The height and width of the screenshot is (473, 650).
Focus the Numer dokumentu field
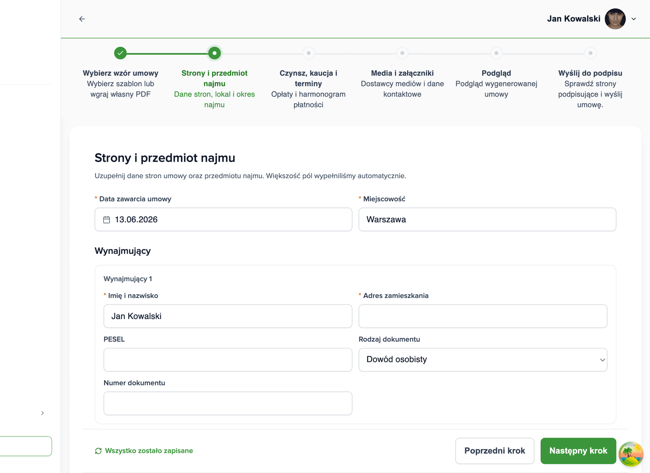pyautogui.click(x=228, y=403)
